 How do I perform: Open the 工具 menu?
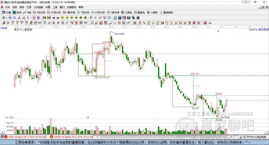pos(55,7)
